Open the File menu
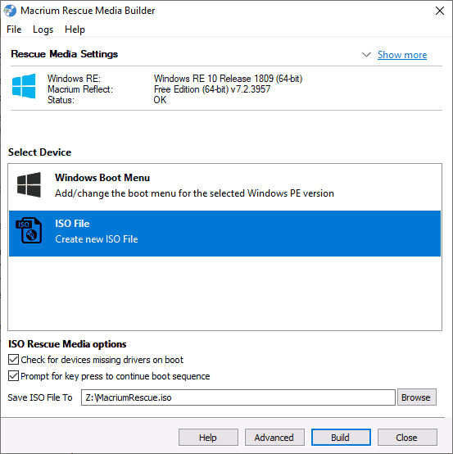453x454 pixels. (x=14, y=30)
